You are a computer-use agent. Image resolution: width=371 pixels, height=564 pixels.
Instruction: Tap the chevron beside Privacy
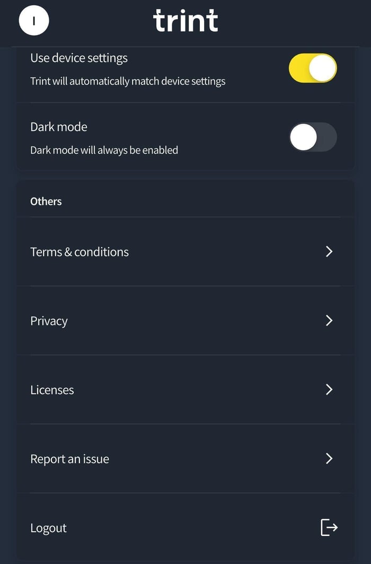pyautogui.click(x=329, y=320)
